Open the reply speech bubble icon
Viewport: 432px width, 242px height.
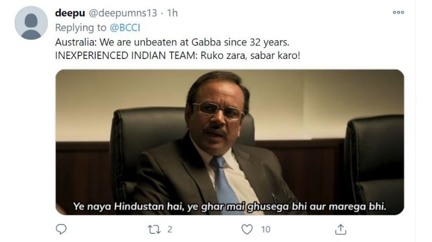tap(61, 229)
